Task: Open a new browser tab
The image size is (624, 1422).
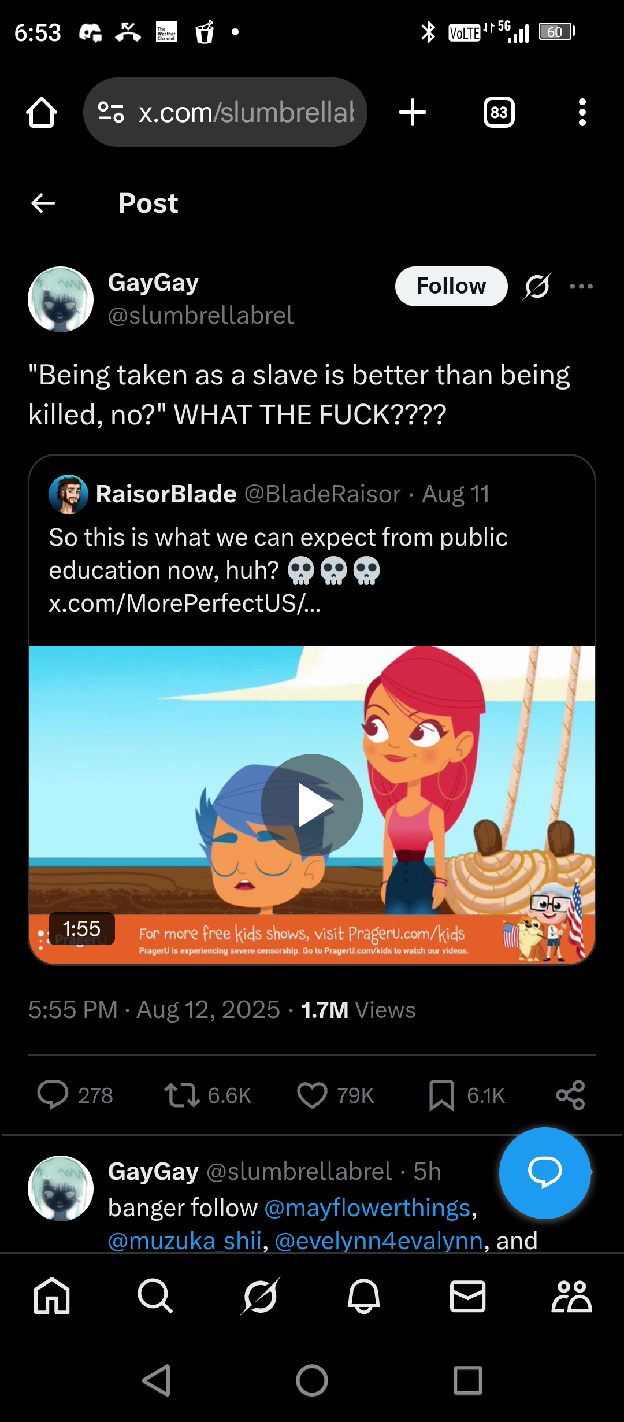Action: pyautogui.click(x=413, y=112)
